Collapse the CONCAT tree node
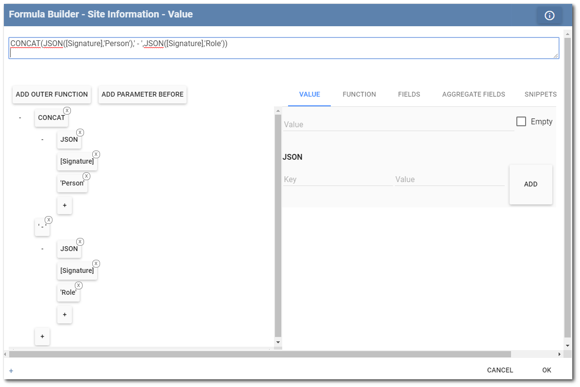 [20, 118]
